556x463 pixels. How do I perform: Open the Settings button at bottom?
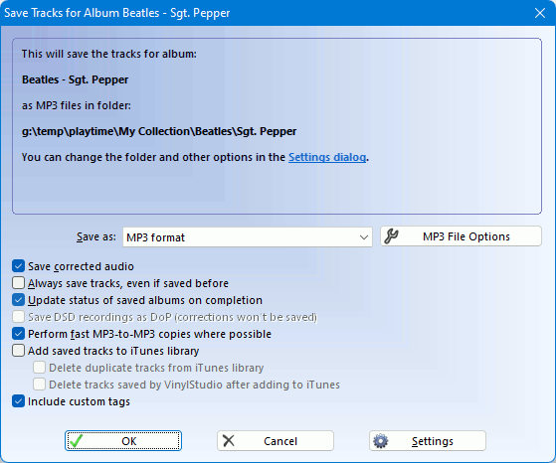(x=428, y=441)
